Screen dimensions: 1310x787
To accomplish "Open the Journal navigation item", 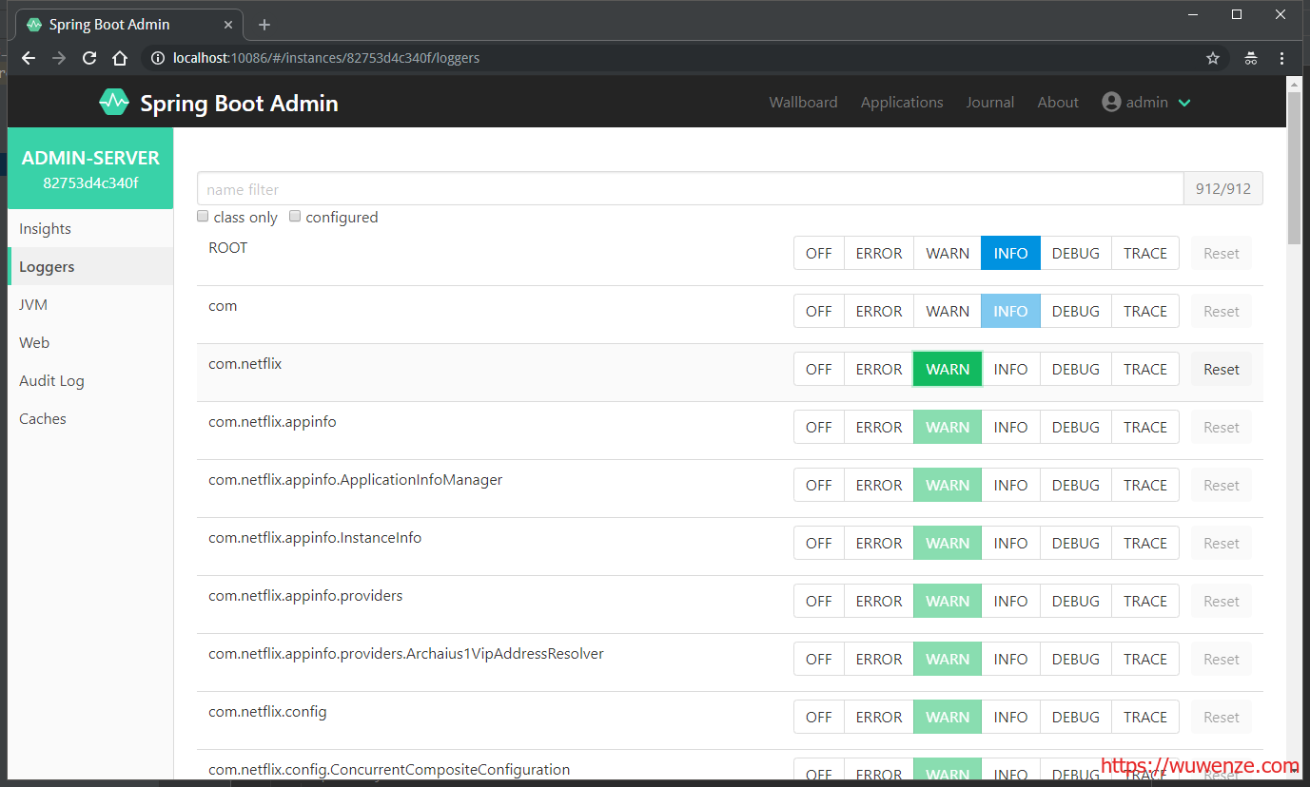I will pos(990,102).
